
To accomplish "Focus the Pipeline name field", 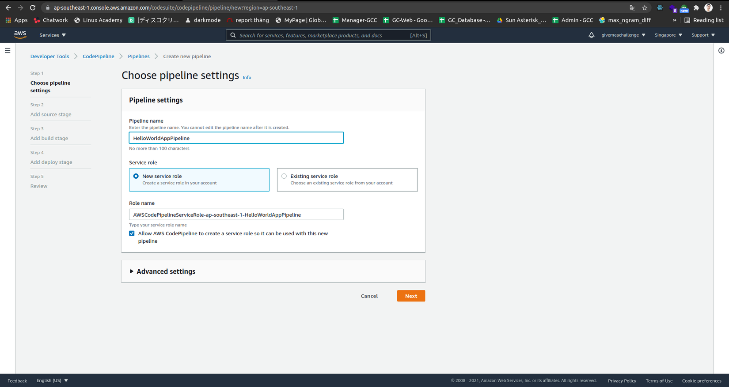I will coord(236,138).
